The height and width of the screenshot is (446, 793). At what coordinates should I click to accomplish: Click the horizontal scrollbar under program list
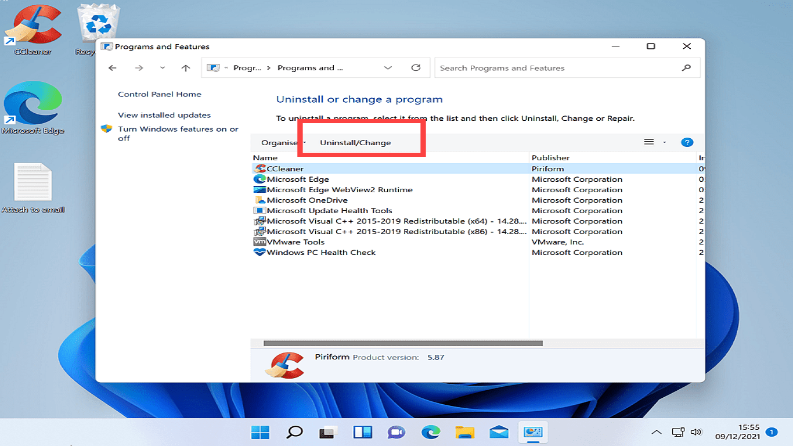coord(403,343)
